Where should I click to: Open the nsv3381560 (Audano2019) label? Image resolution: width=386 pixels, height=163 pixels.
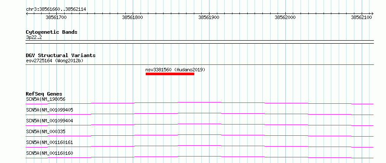click(175, 70)
